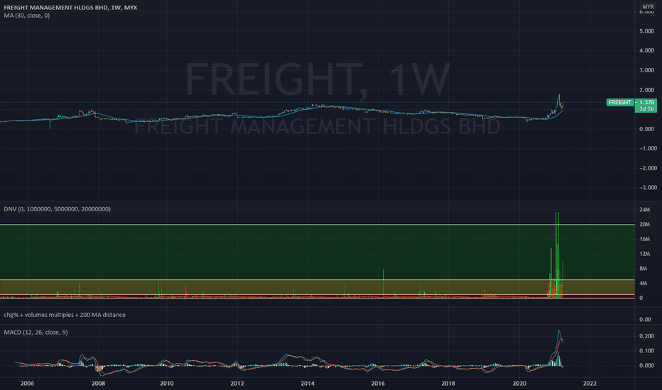Click the 3.000 price scale label
662x390 pixels.
click(x=646, y=70)
